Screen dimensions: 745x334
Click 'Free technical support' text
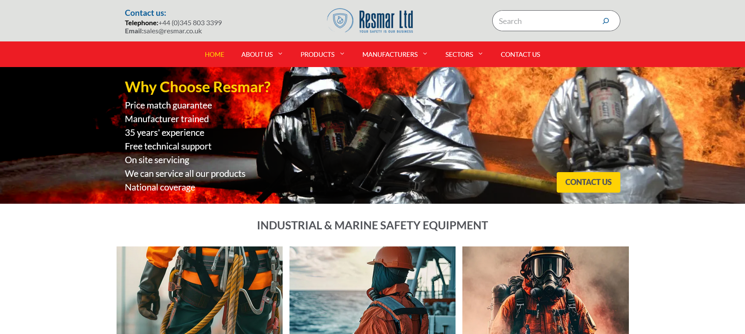(x=168, y=146)
